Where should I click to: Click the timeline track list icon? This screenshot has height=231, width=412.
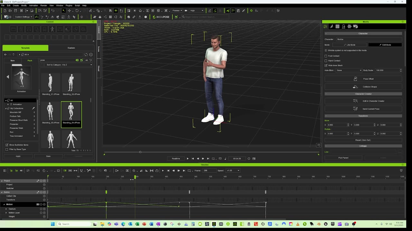[x=5, y=171]
